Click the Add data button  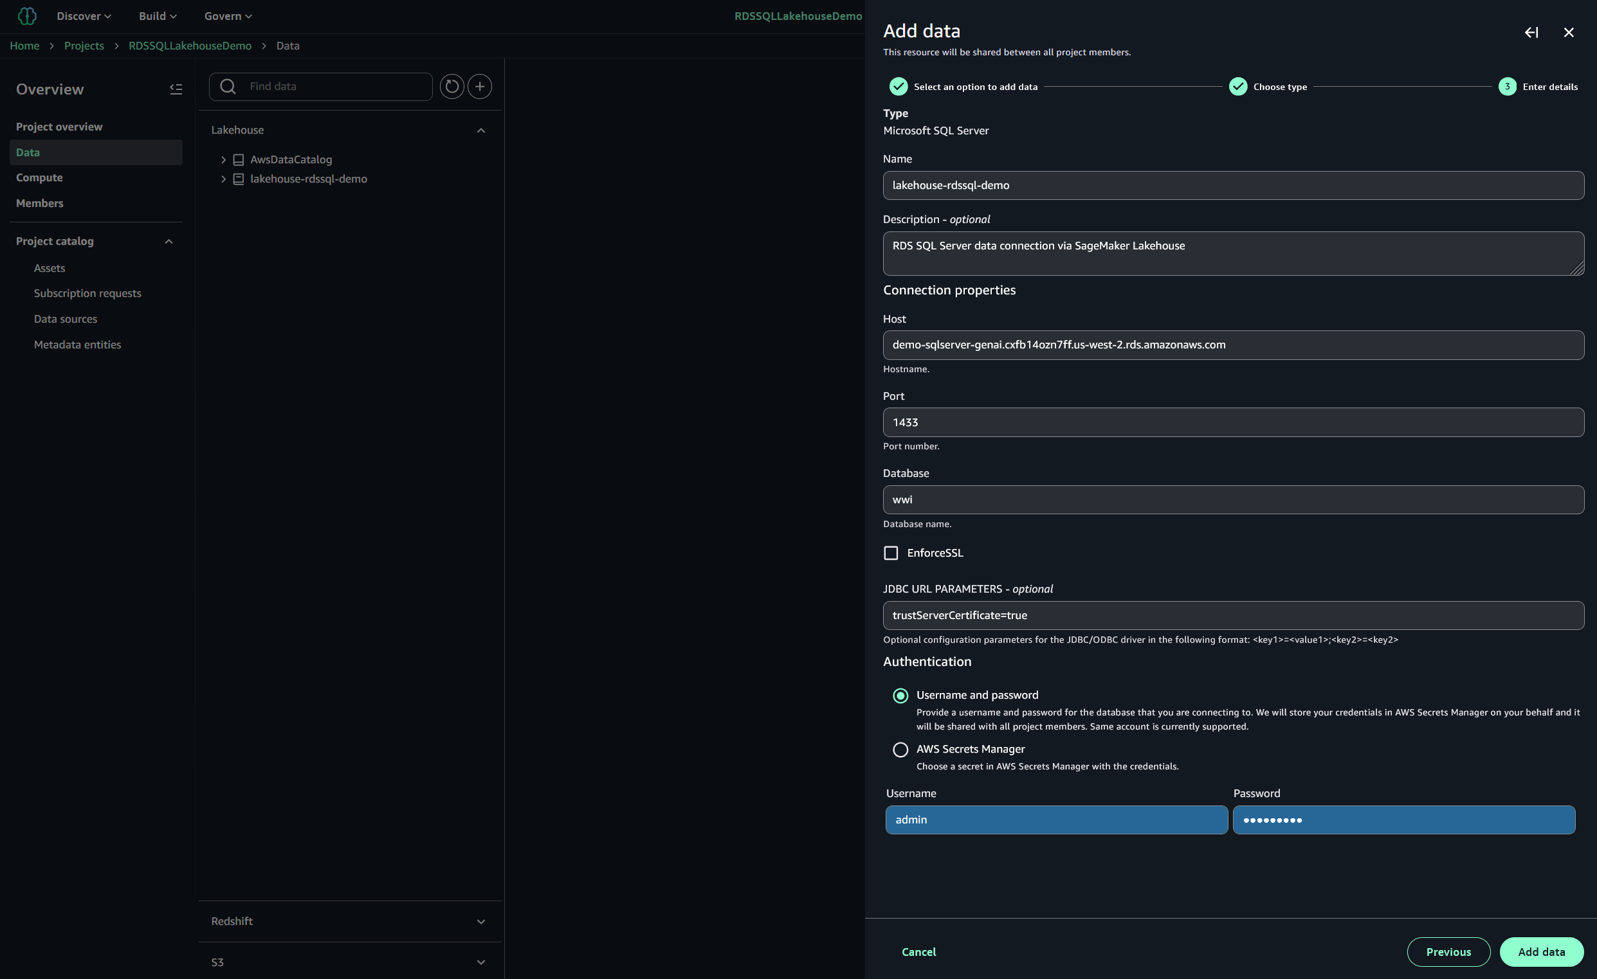1540,951
